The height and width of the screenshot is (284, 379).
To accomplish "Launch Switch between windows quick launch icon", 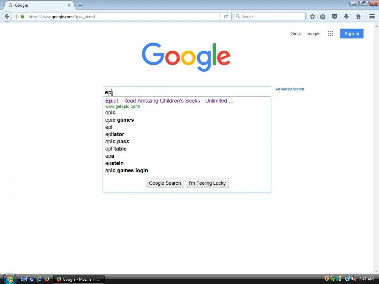I will tap(32, 279).
